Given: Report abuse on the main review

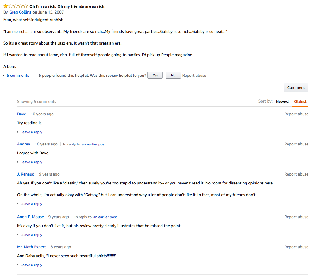Looking at the screenshot, I should click(x=194, y=75).
